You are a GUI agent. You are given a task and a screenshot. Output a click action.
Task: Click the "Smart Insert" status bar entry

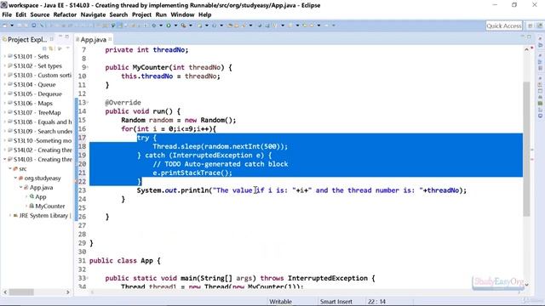click(x=336, y=302)
